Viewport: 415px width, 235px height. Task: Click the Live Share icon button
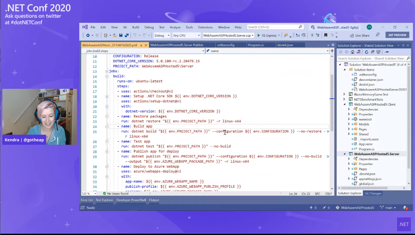(360, 35)
